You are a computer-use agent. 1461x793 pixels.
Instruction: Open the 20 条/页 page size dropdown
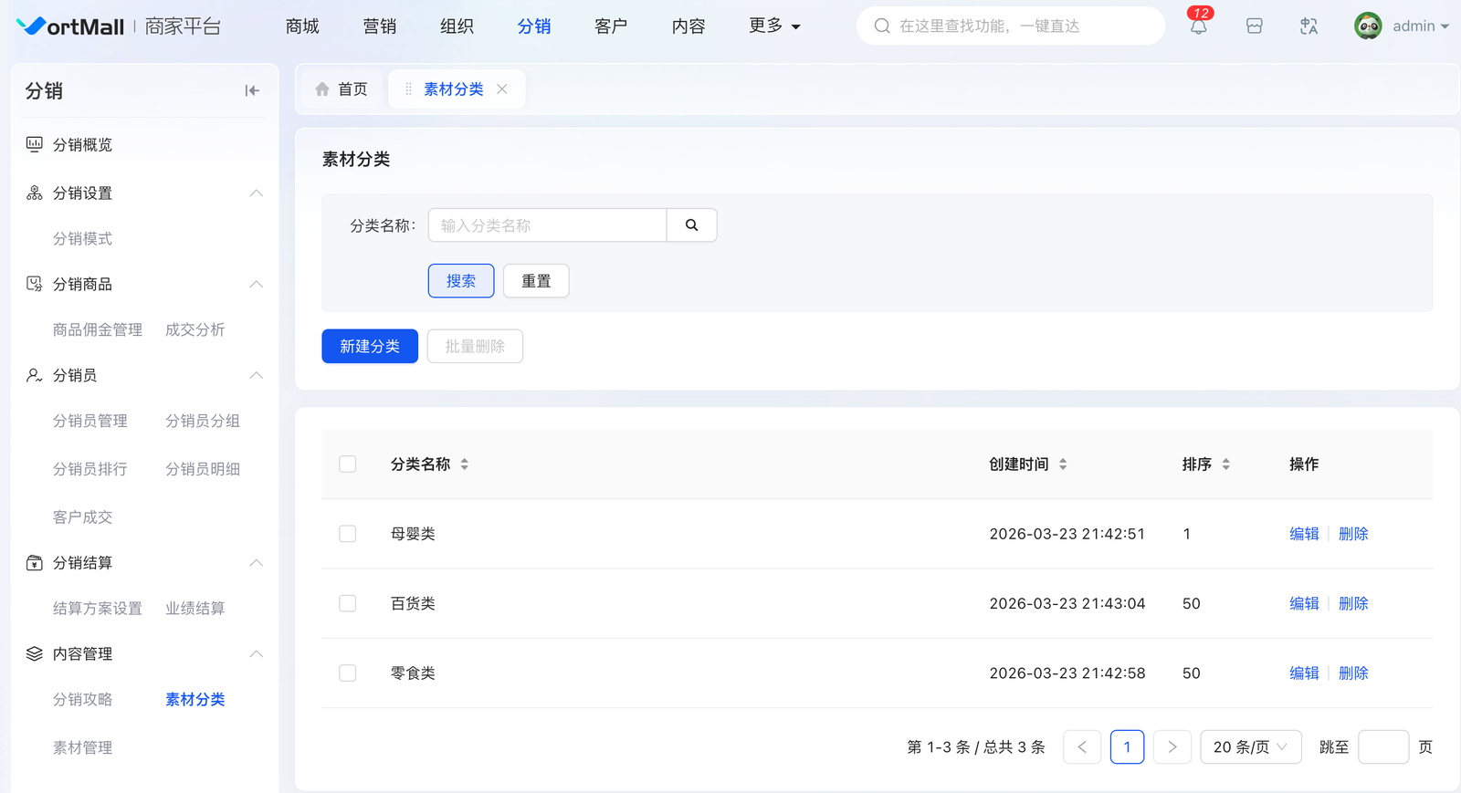1250,747
